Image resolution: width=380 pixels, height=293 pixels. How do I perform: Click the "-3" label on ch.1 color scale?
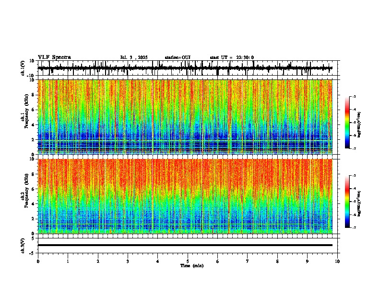(354, 96)
